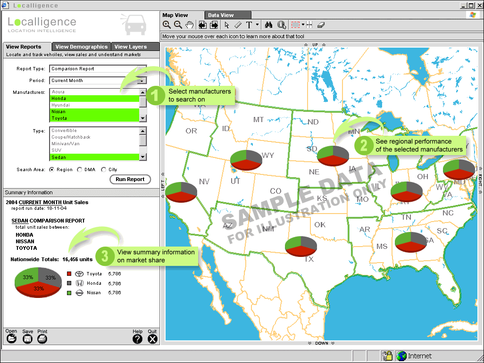Click the green Nissan legend swatch

tap(69, 293)
